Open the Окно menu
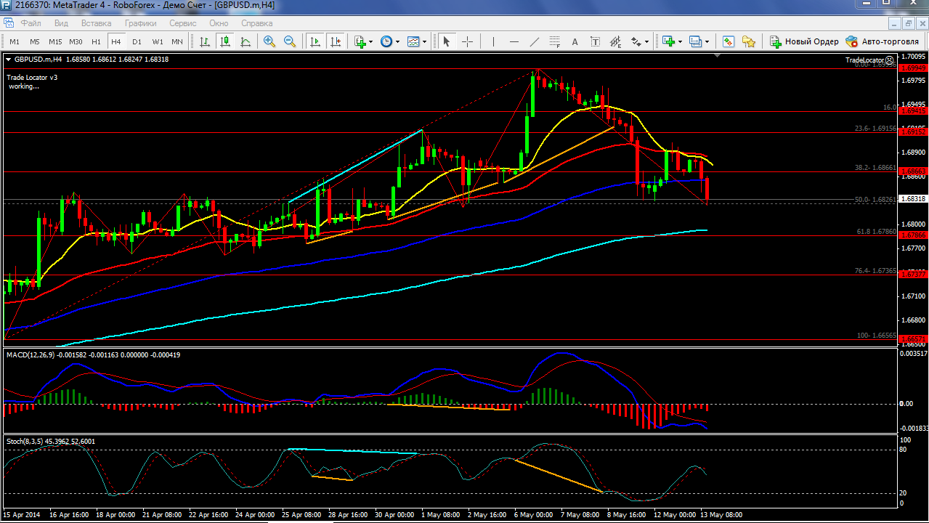This screenshot has height=523, width=929. pos(219,23)
